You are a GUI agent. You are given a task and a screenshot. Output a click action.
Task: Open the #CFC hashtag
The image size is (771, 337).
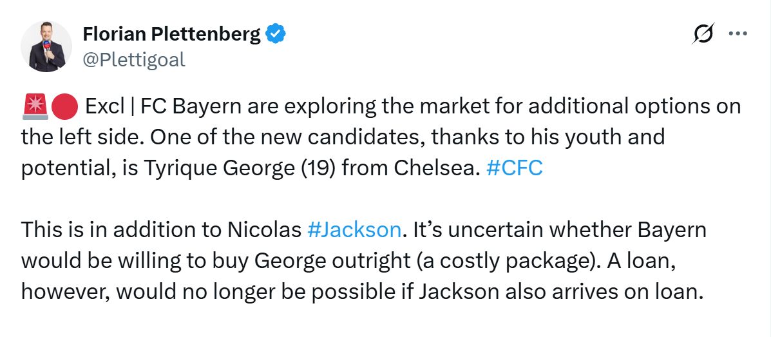tap(515, 168)
